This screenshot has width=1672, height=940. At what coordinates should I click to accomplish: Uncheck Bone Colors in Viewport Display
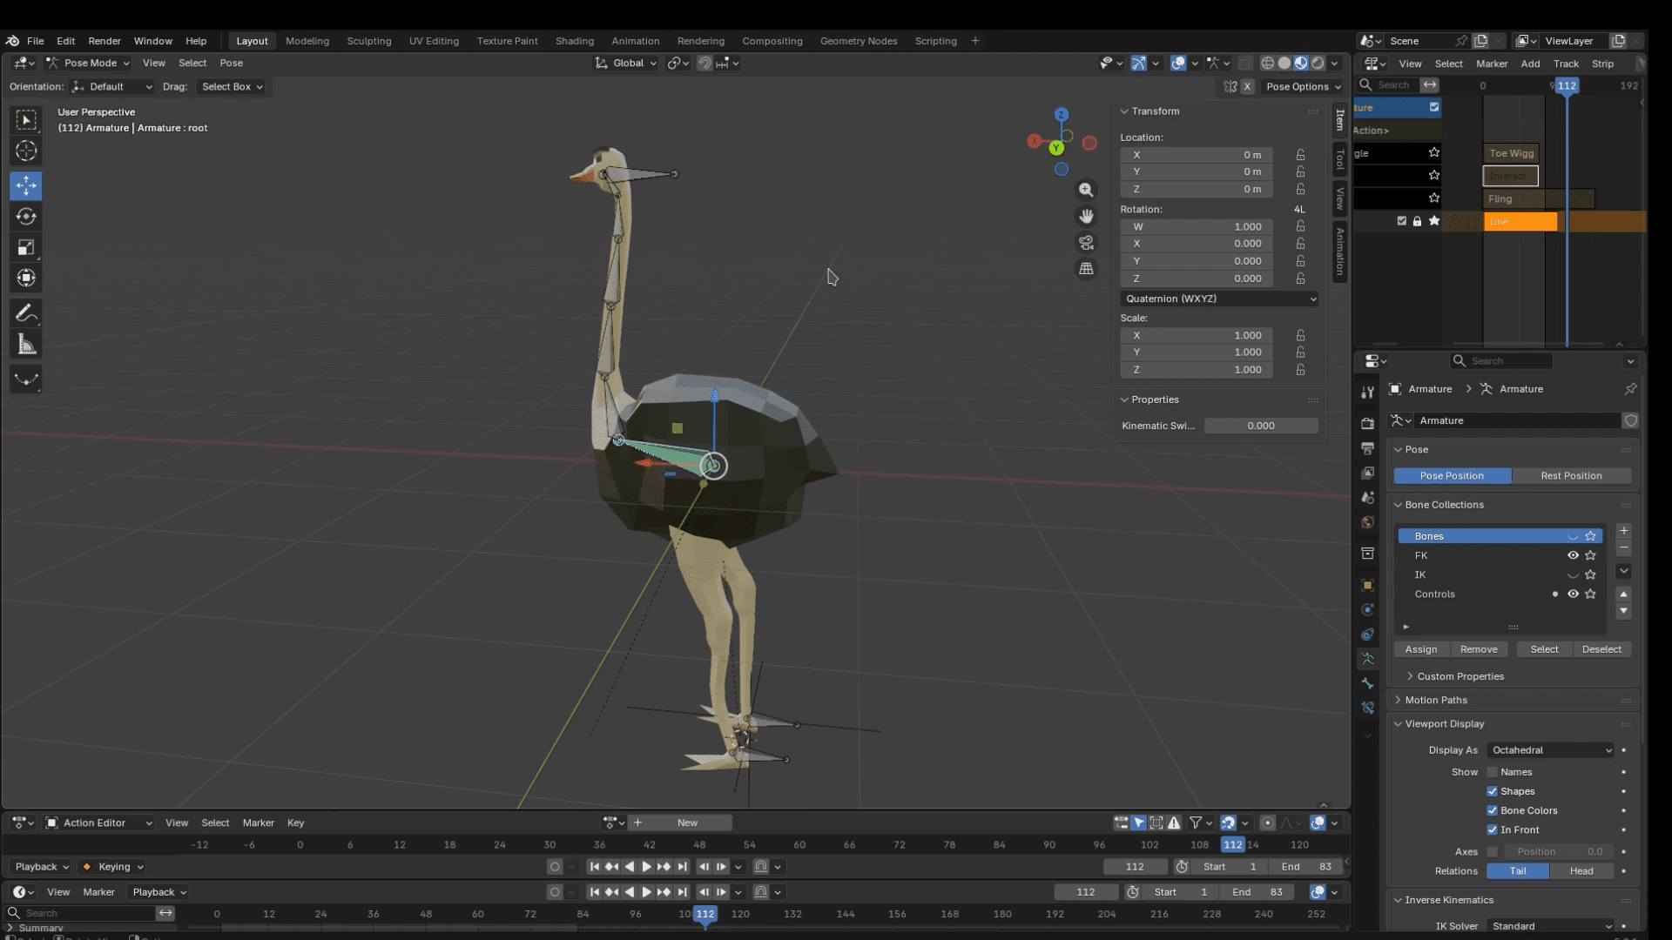point(1491,810)
